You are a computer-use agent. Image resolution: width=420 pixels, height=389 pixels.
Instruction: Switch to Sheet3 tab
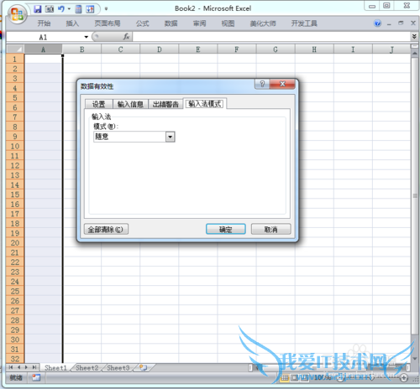pos(118,368)
